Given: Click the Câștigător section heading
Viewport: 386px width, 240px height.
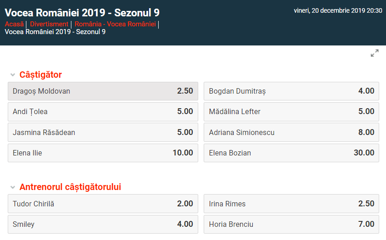Looking at the screenshot, I should tap(40, 75).
